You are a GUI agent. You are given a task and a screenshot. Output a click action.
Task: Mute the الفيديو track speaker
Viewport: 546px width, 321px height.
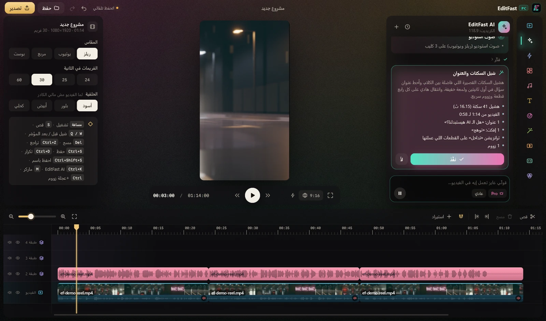pos(10,293)
